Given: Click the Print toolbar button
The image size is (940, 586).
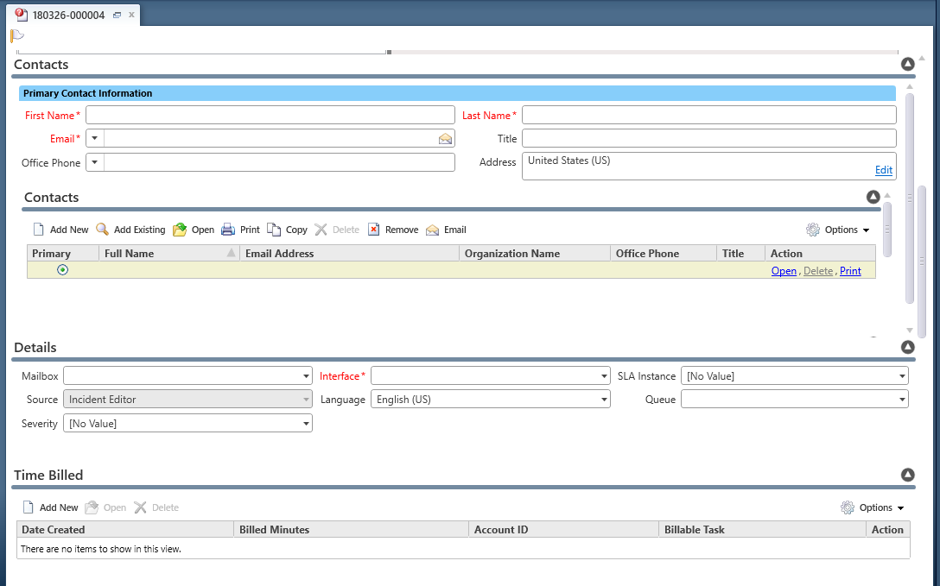Looking at the screenshot, I should (x=240, y=230).
